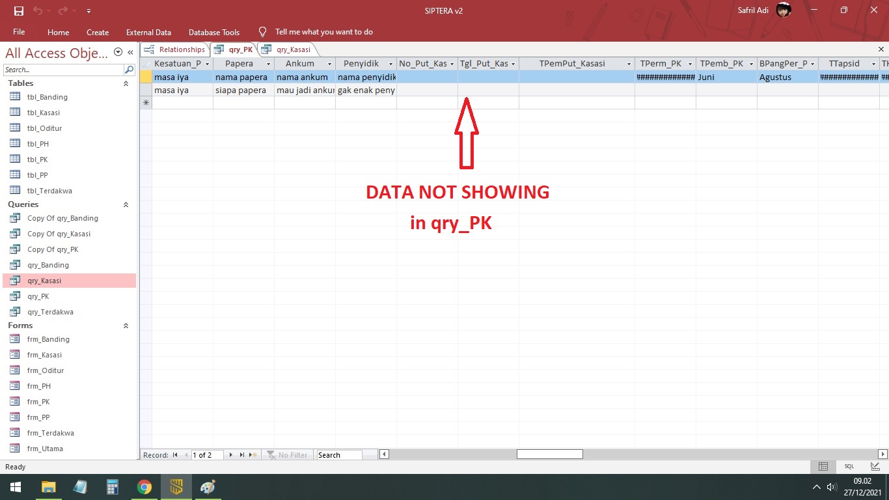Collapse the Forms group
The height and width of the screenshot is (500, 889).
(x=126, y=326)
